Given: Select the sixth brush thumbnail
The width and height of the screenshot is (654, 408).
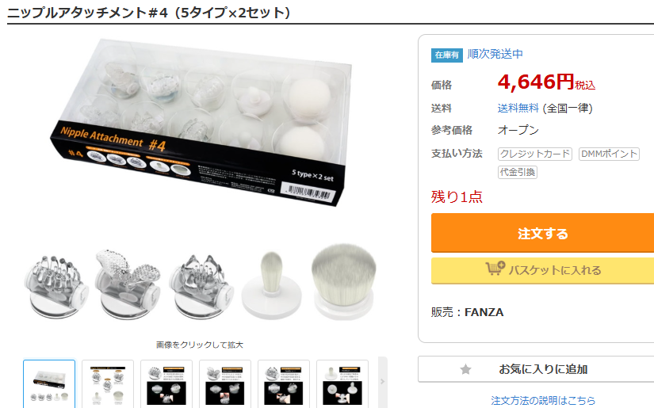Looking at the screenshot, I should coord(342,384).
